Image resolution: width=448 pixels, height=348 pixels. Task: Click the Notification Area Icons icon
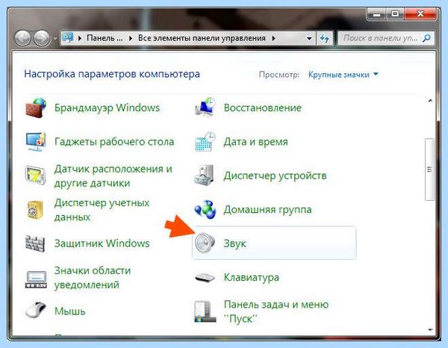[36, 279]
